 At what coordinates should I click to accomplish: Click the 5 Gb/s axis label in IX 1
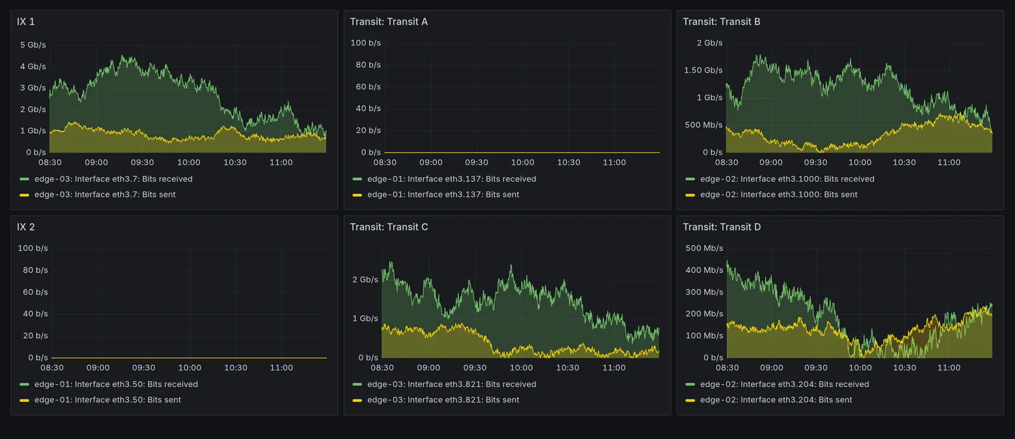coord(33,45)
